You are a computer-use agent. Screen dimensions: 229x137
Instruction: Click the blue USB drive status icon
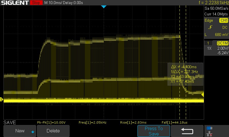pos(210,128)
